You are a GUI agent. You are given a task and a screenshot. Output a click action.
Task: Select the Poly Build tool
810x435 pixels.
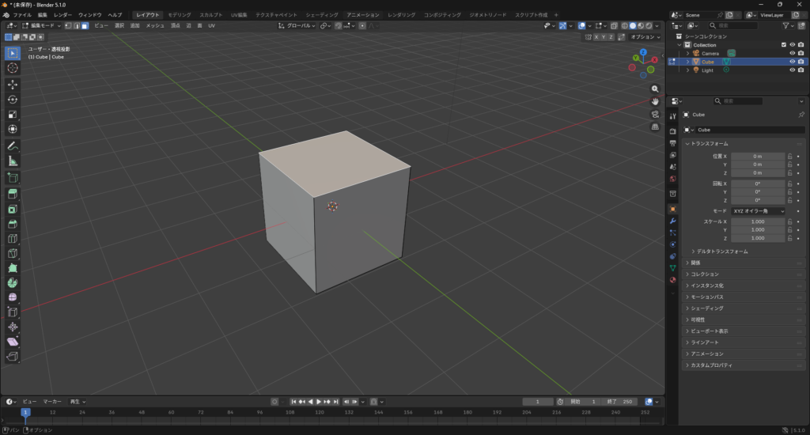(x=13, y=268)
